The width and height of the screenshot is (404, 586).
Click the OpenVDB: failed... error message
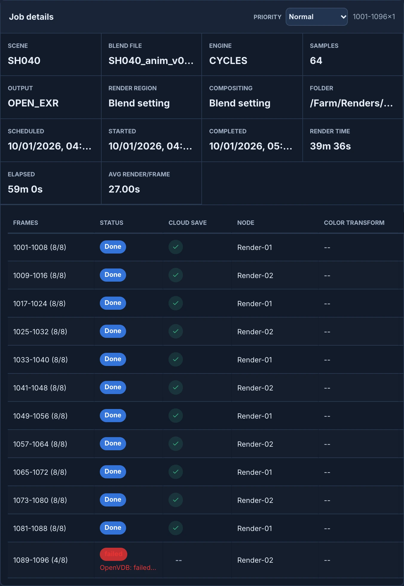click(128, 567)
